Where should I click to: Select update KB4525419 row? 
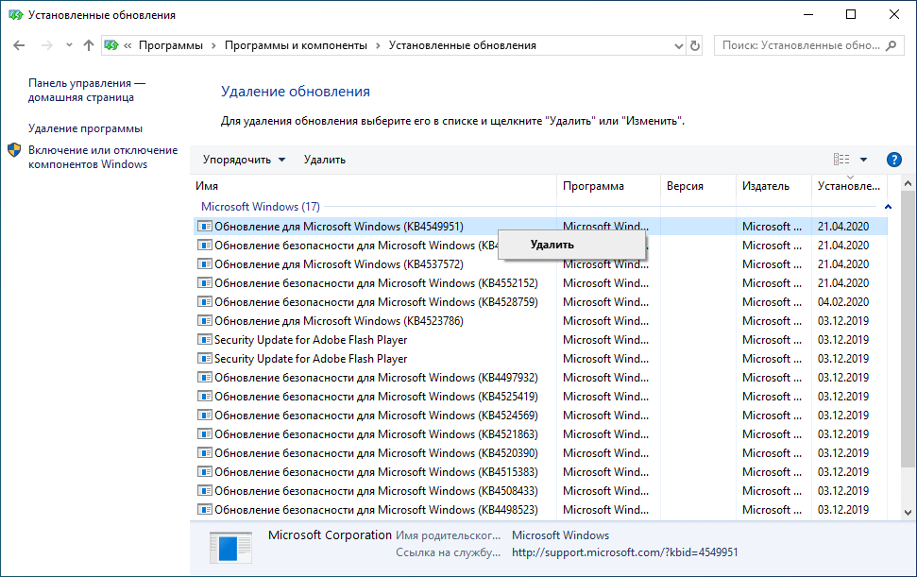(x=540, y=397)
